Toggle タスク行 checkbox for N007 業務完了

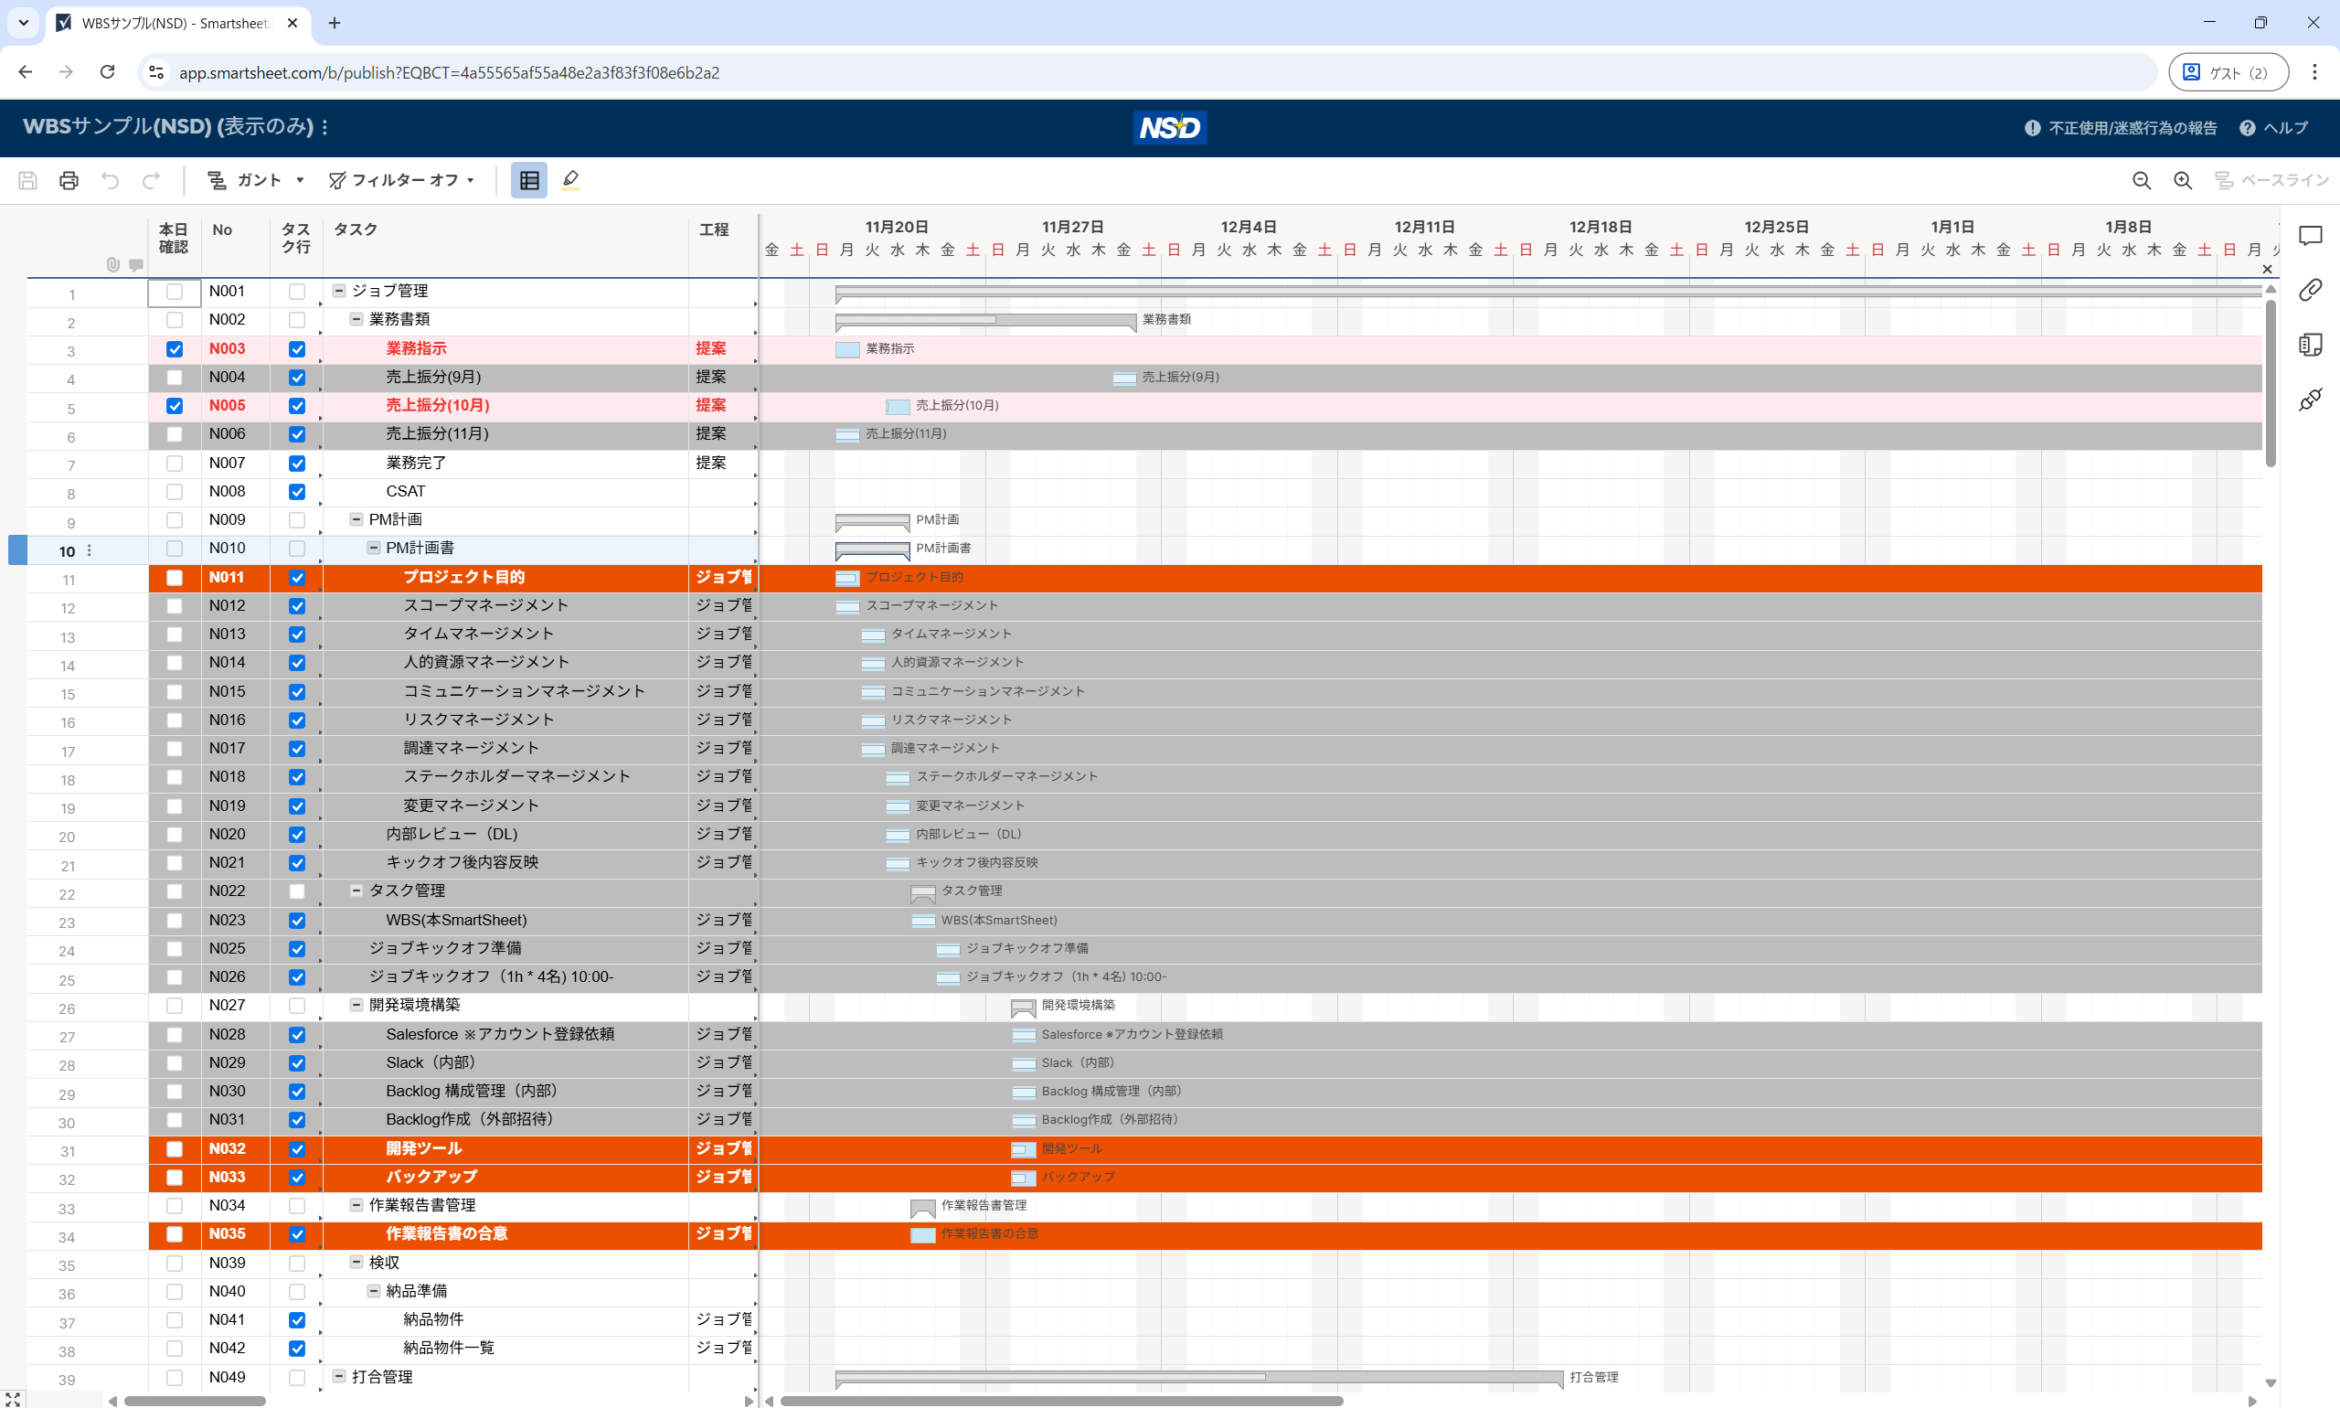pyautogui.click(x=297, y=463)
